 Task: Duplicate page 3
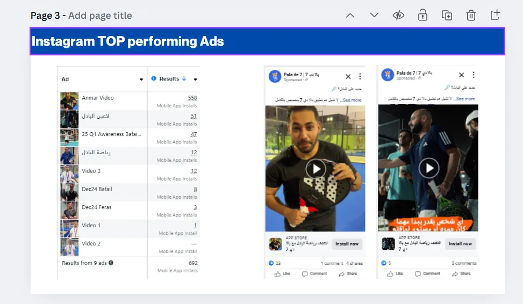447,16
